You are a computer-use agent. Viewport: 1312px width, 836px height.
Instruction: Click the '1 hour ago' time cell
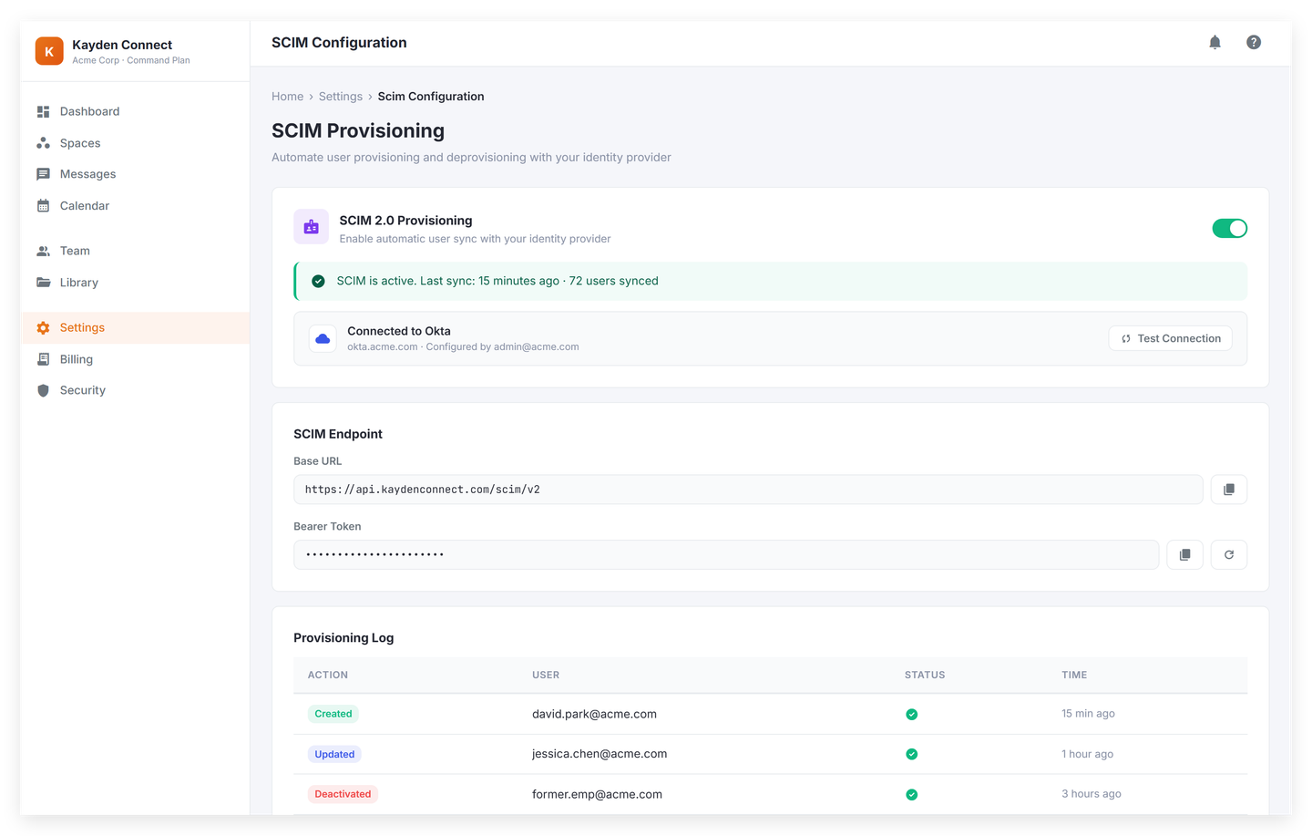tap(1087, 754)
